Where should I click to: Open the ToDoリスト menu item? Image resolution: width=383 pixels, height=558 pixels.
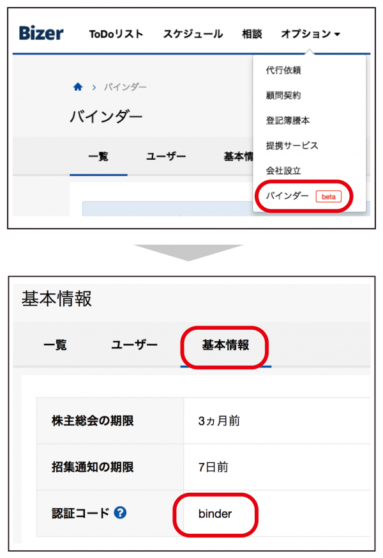[x=116, y=34]
